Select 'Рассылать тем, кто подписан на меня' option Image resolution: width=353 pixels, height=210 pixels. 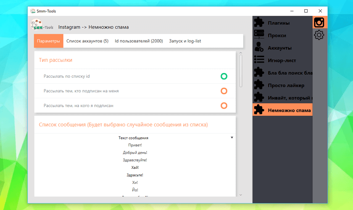224,91
